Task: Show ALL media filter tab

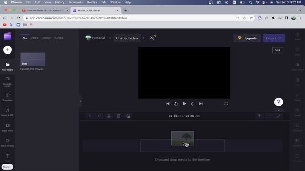Action: (24, 38)
